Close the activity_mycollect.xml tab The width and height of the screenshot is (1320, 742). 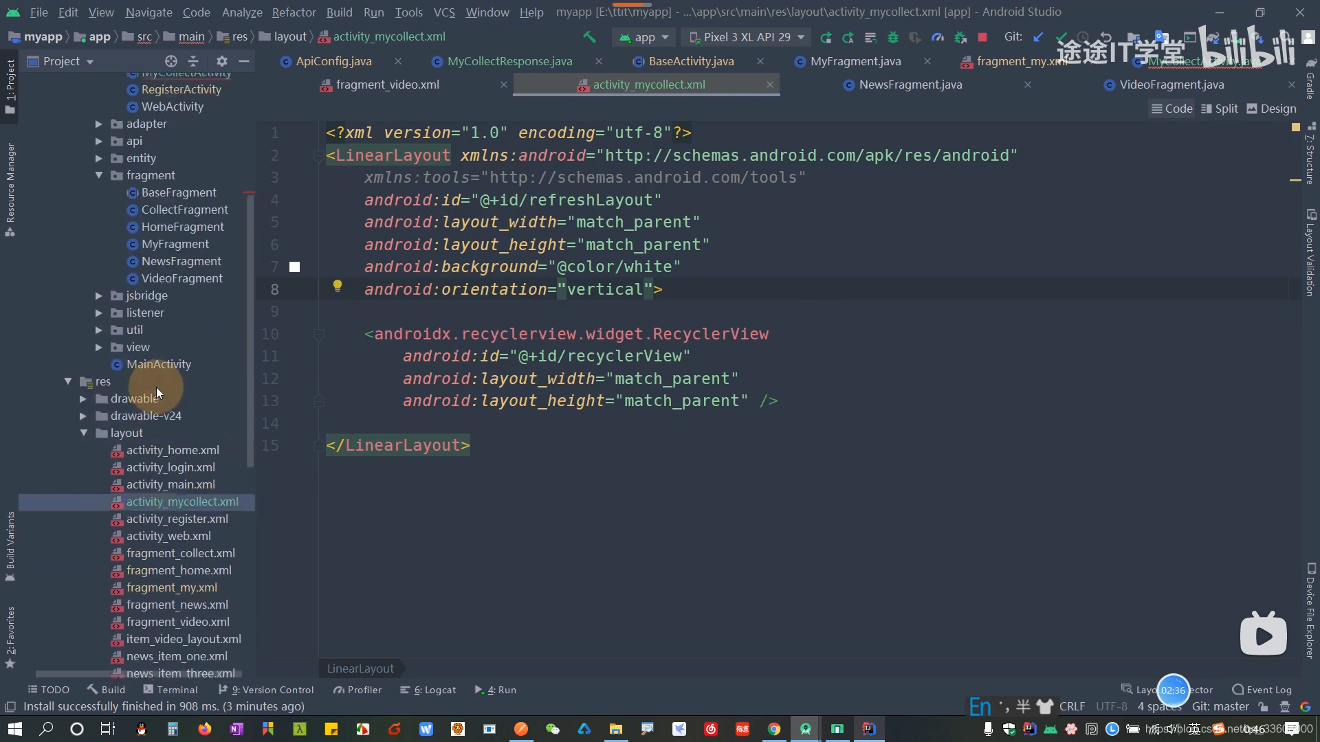(x=770, y=85)
